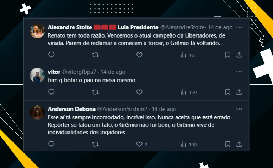273x168 pixels.
Task: Retweet vítor's post
Action: [x=95, y=92]
